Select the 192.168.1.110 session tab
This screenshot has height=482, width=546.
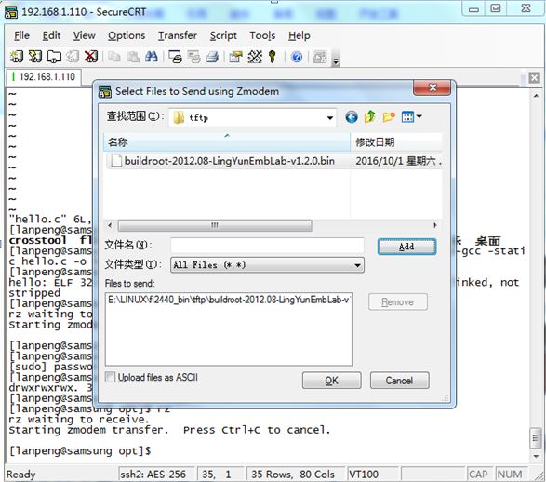click(x=44, y=76)
